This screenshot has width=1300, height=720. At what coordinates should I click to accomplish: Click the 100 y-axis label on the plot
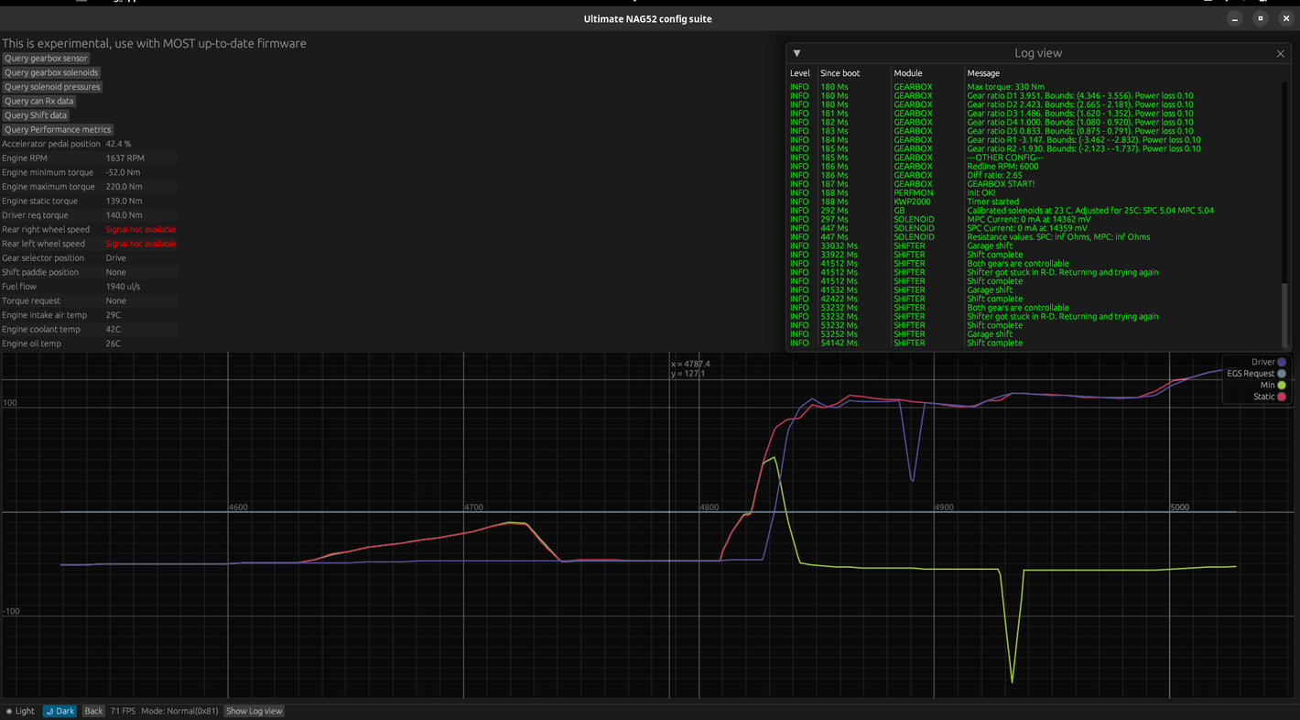click(10, 403)
